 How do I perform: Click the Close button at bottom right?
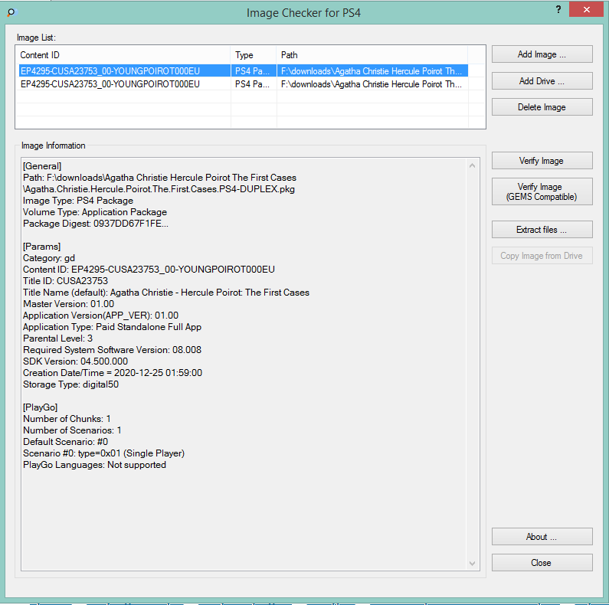tap(542, 562)
